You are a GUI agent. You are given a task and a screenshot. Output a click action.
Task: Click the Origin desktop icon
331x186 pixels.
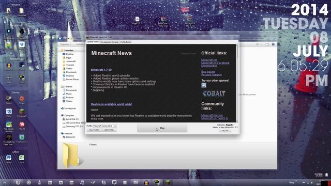coord(22,100)
